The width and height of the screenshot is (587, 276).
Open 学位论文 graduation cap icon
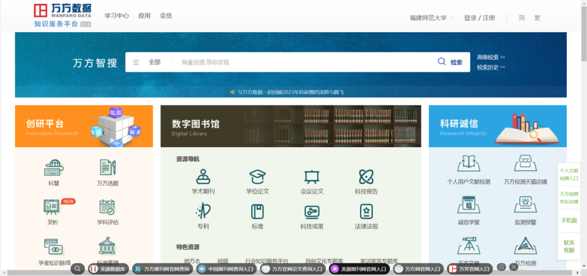click(x=258, y=177)
